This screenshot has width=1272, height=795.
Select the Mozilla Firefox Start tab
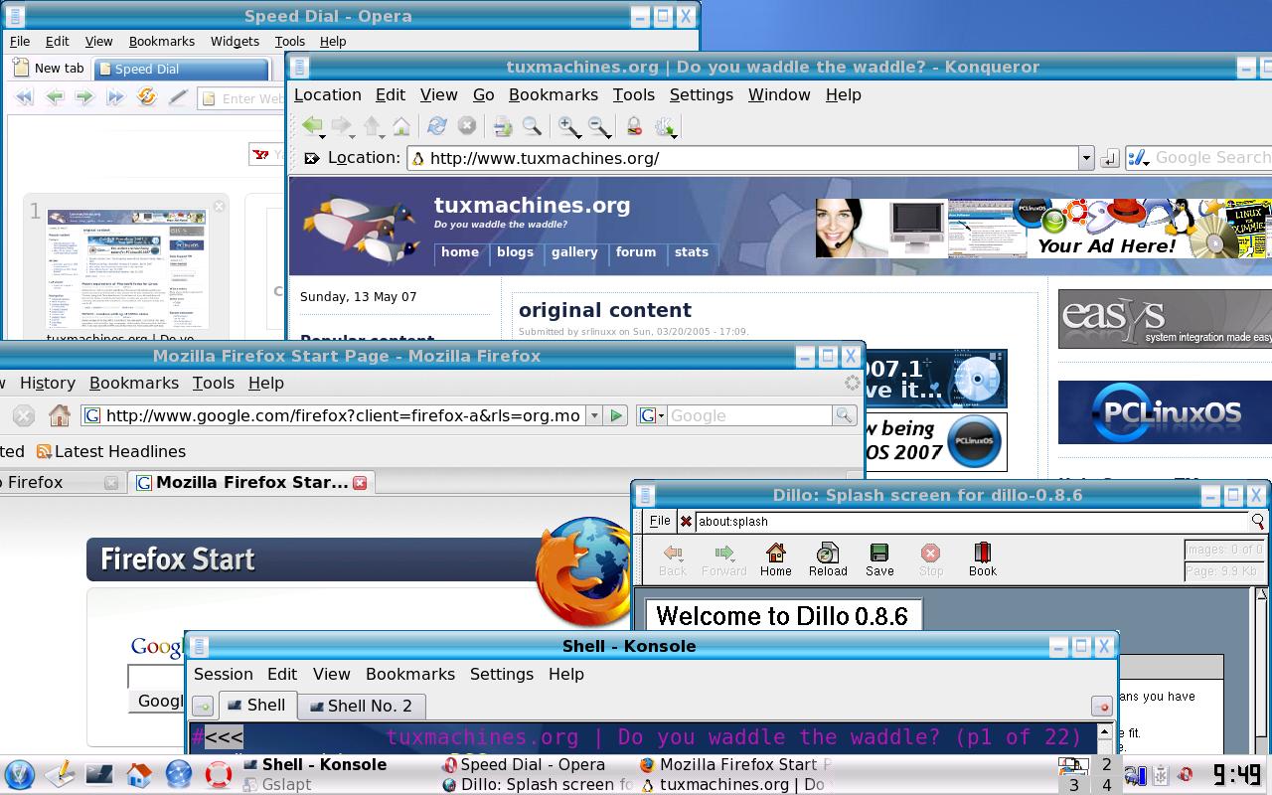pyautogui.click(x=251, y=482)
